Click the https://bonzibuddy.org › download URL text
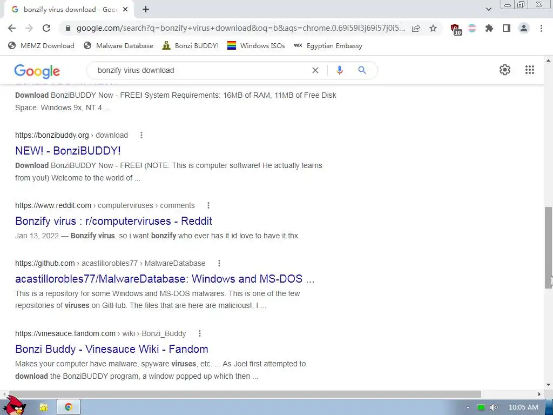 tap(71, 135)
